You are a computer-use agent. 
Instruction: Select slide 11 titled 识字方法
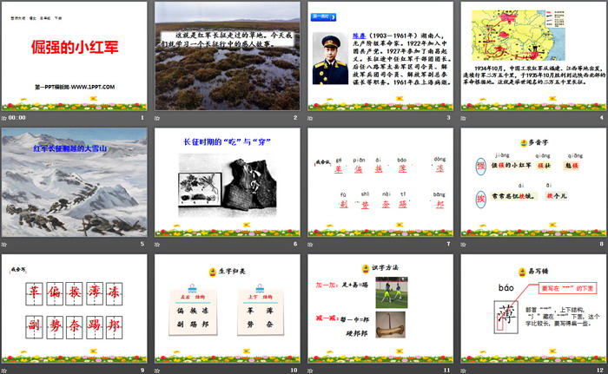(x=380, y=309)
